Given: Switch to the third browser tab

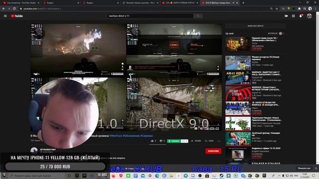Looking at the screenshot, I should coord(101,3).
